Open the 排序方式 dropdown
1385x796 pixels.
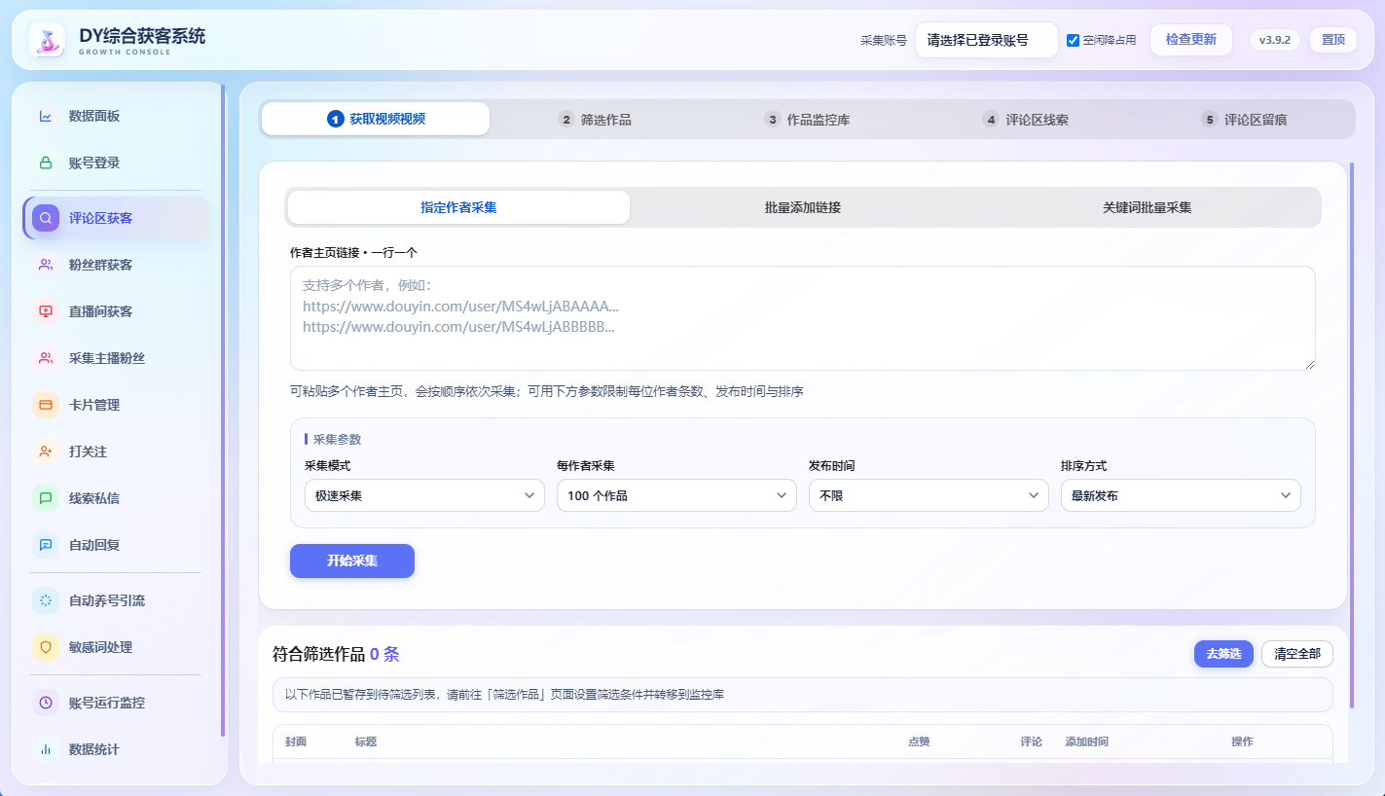[x=1181, y=495]
